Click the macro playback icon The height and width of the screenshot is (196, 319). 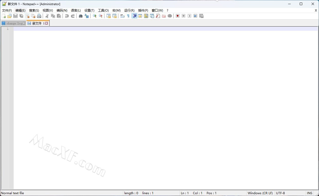(x=190, y=16)
